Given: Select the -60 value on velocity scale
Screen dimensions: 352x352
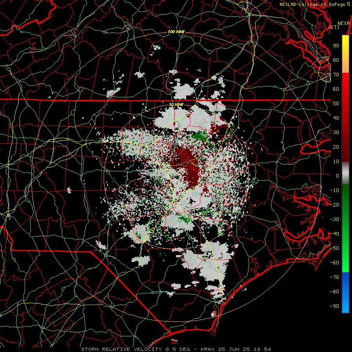Looking at the screenshot, I should click(x=334, y=263).
